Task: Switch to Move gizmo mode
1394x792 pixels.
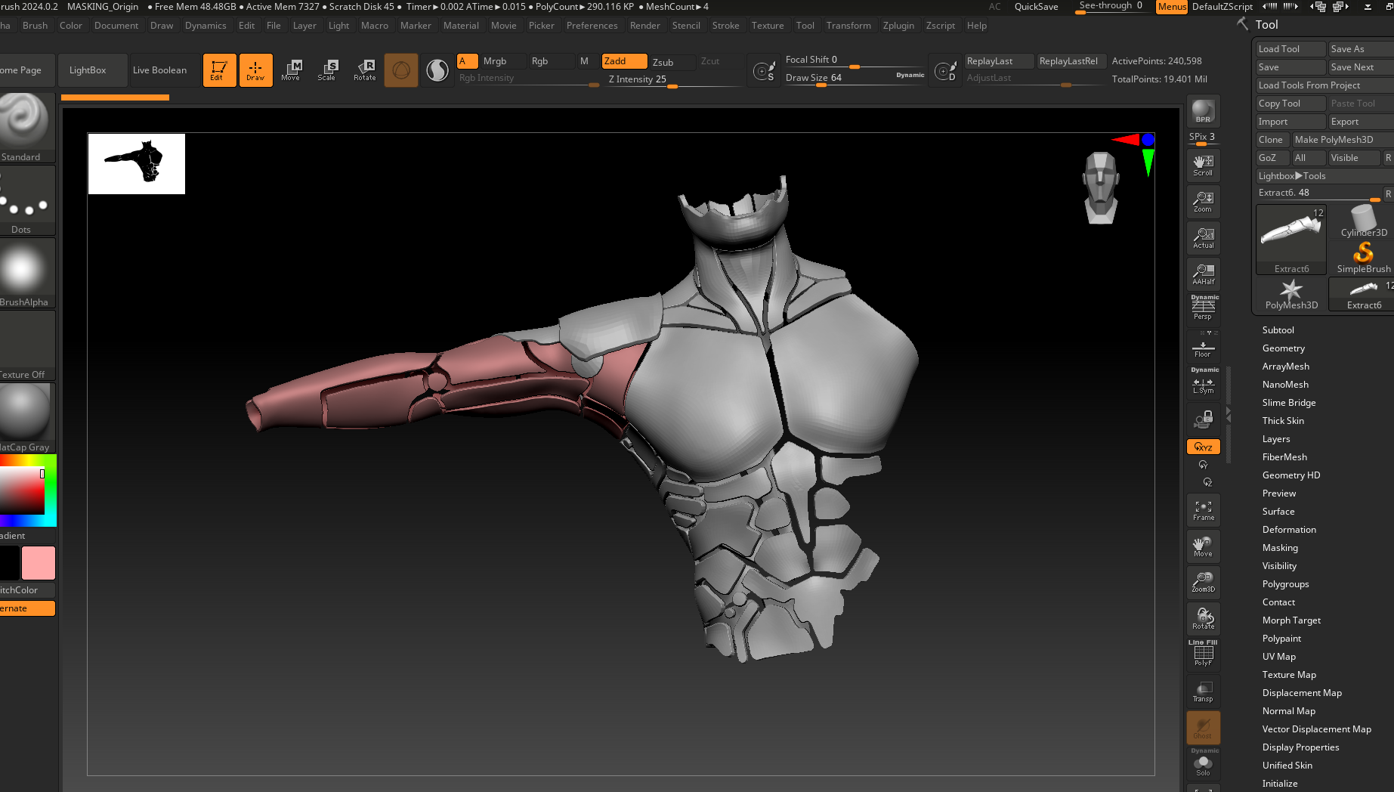Action: (291, 70)
